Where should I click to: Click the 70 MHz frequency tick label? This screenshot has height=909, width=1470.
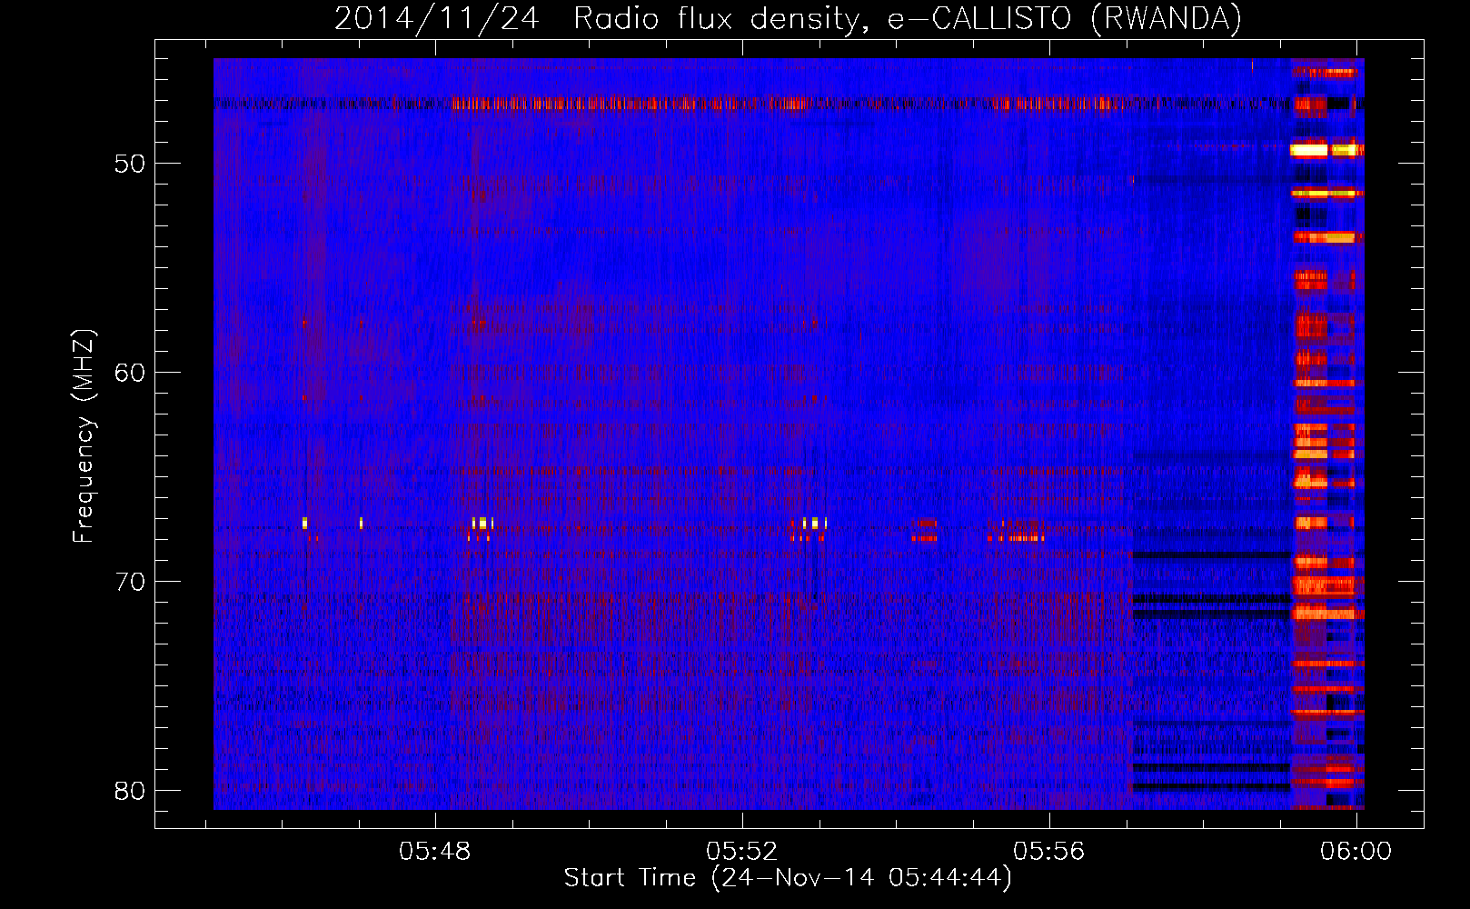pyautogui.click(x=129, y=582)
